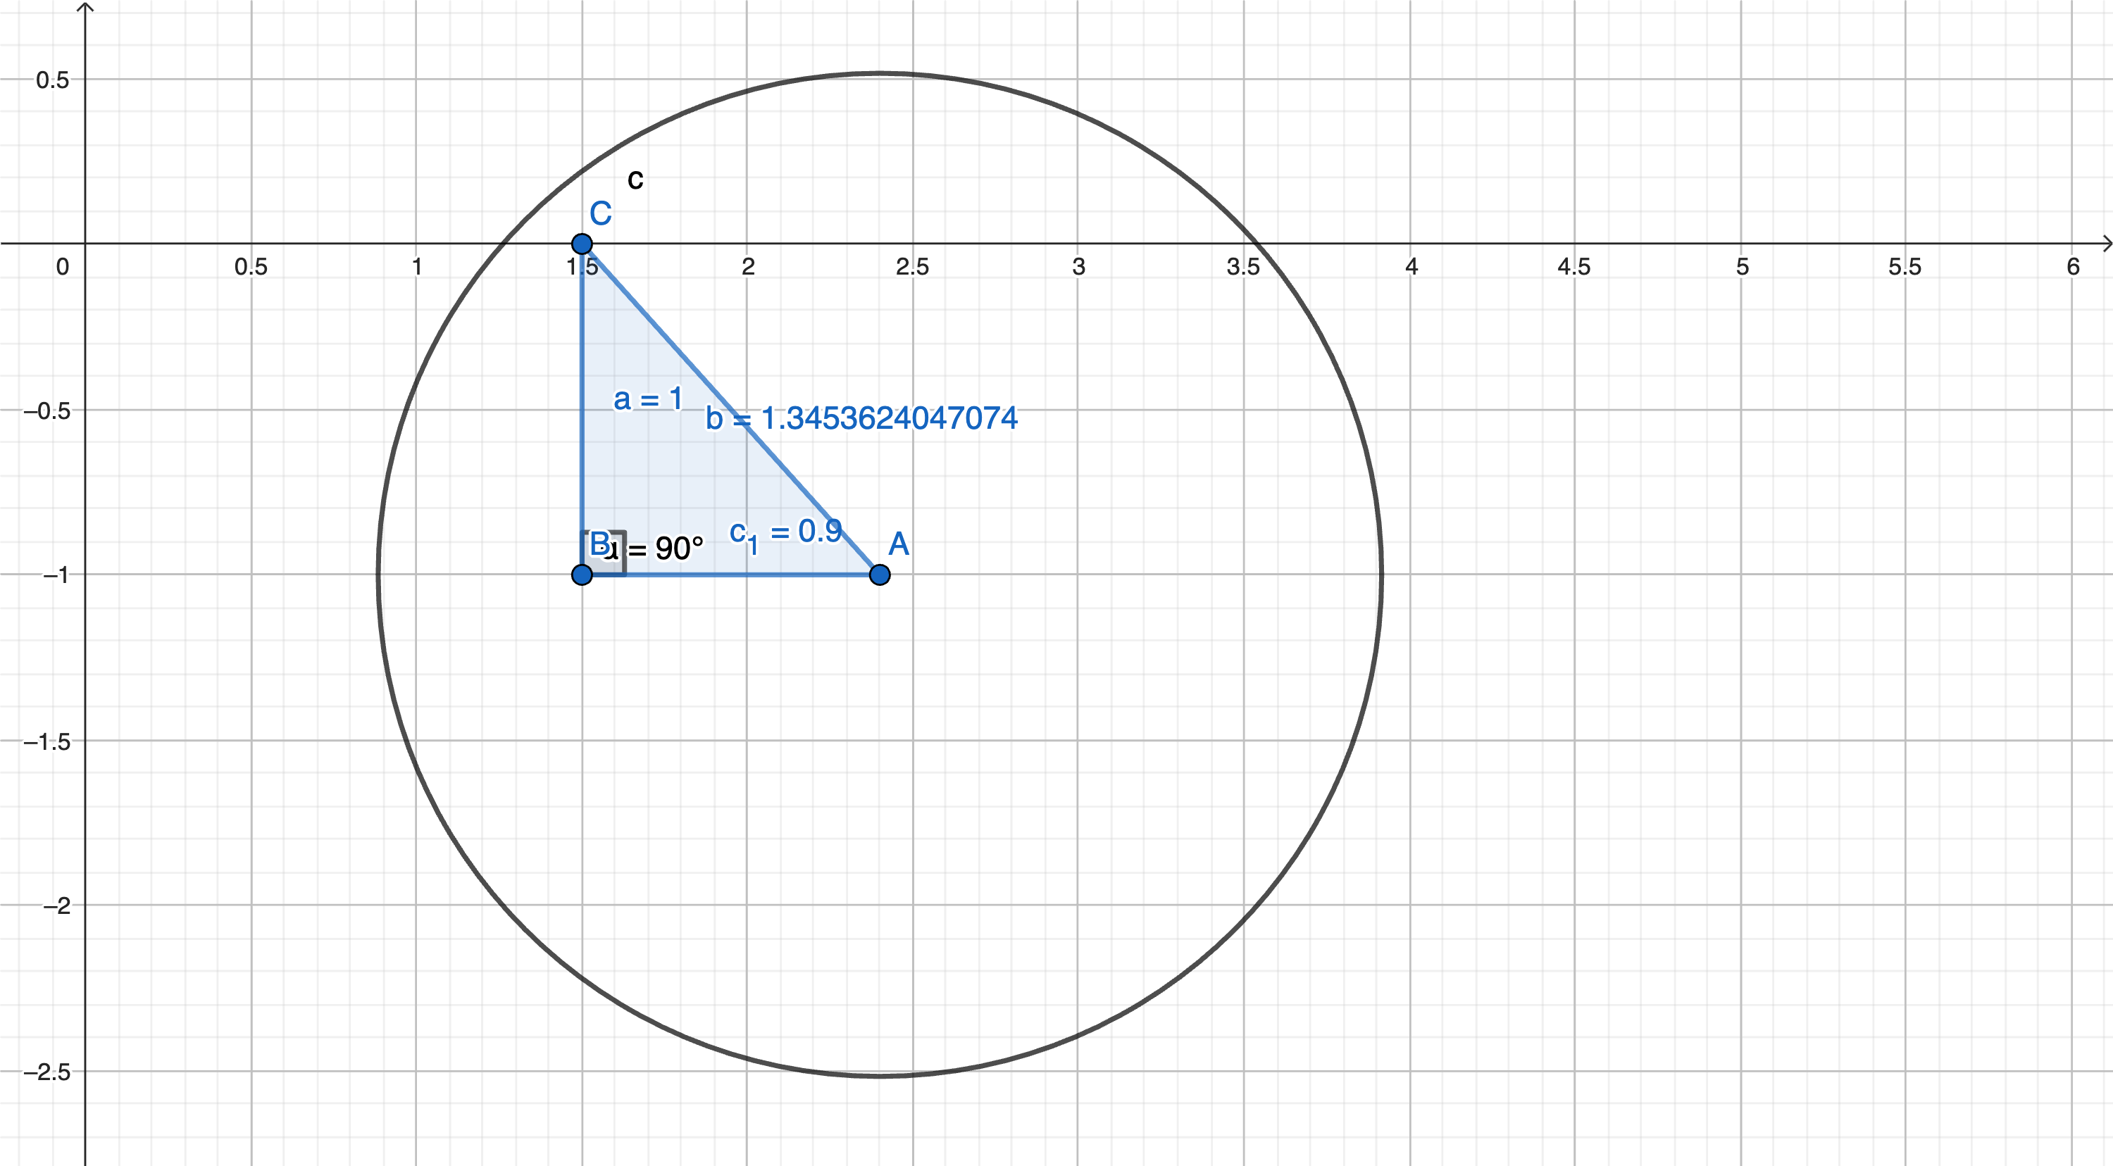Image resolution: width=2113 pixels, height=1166 pixels.
Task: Click the x-axis tick label 4.5
Action: [1573, 266]
